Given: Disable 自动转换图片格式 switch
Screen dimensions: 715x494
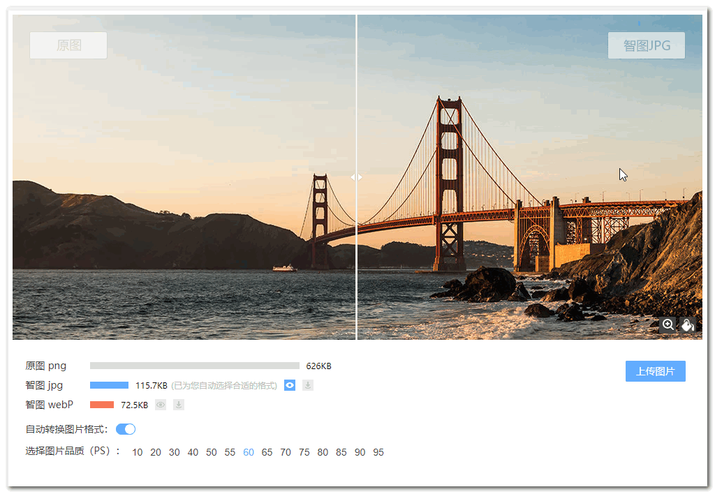Looking at the screenshot, I should coord(126,429).
